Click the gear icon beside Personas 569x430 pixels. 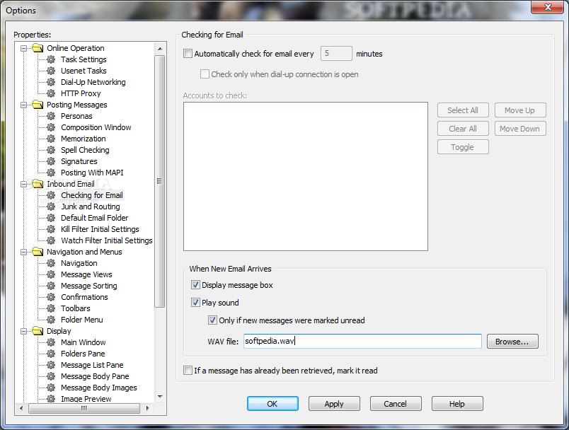51,116
